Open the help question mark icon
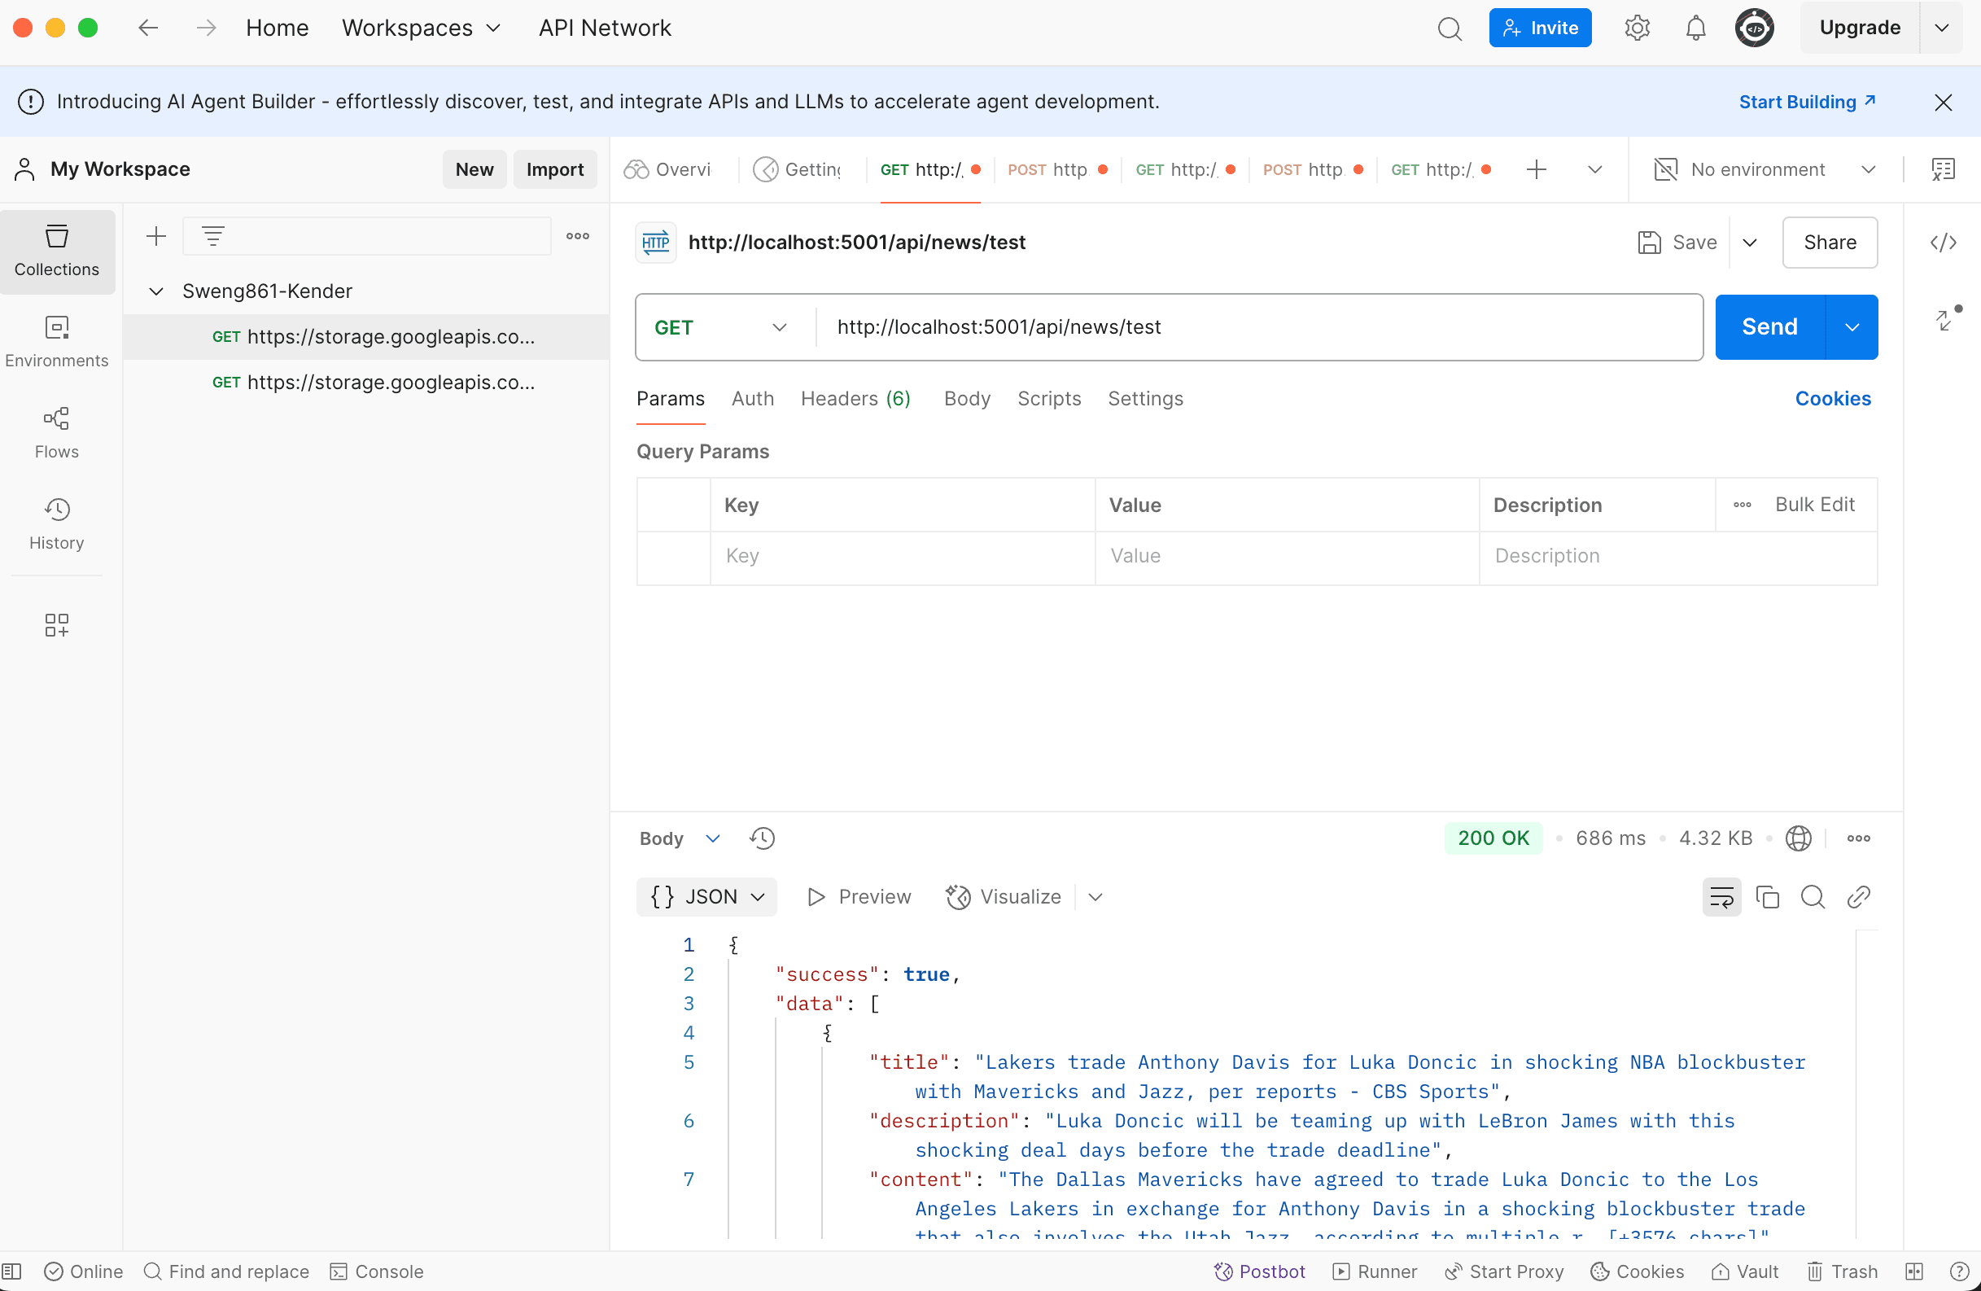1981x1291 pixels. (x=1959, y=1271)
